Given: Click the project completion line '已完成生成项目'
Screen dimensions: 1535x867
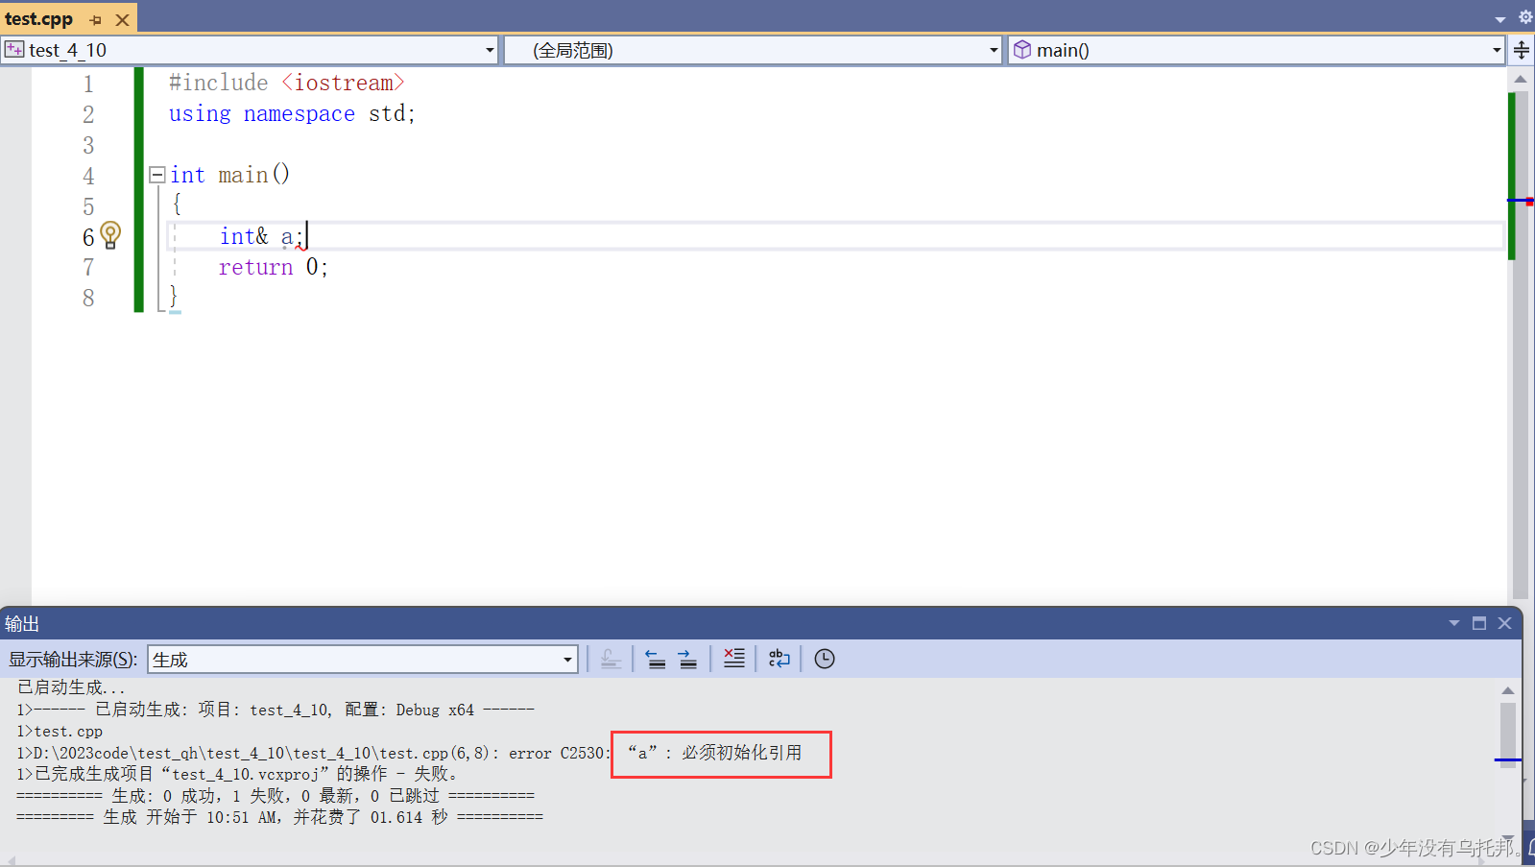Looking at the screenshot, I should click(238, 774).
